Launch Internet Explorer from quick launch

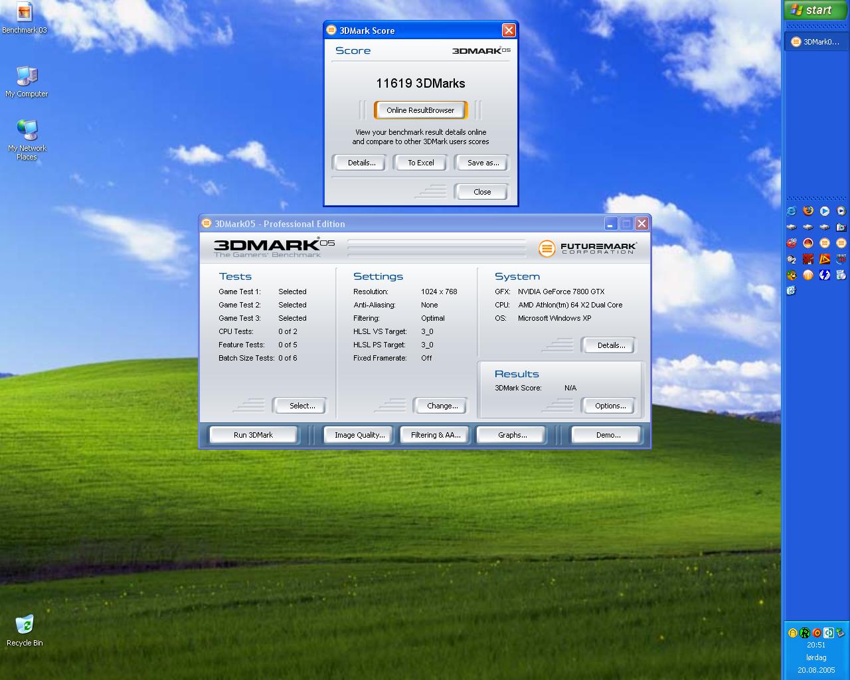point(792,211)
